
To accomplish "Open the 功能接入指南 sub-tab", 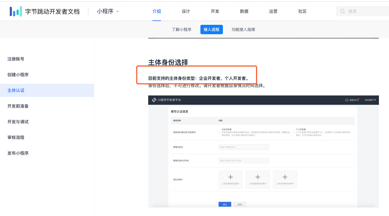I will (x=243, y=30).
